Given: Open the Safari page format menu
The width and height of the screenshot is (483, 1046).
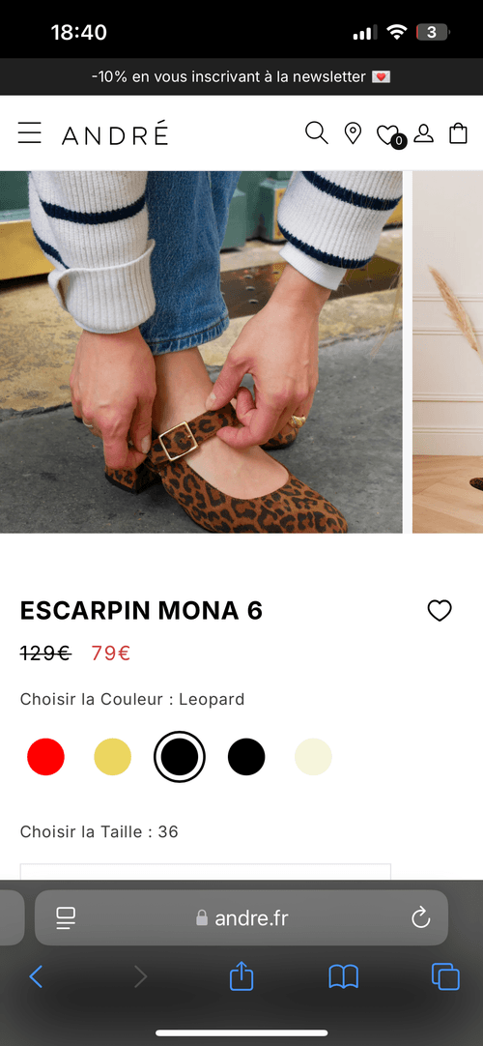Looking at the screenshot, I should coord(66,918).
